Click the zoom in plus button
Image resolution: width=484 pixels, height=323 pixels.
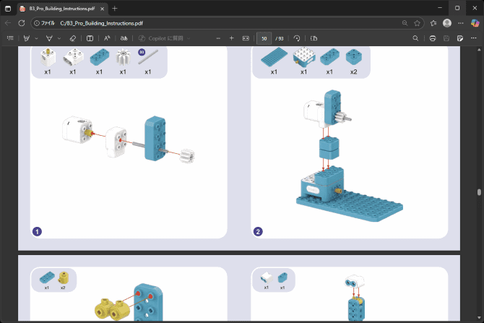tap(231, 38)
